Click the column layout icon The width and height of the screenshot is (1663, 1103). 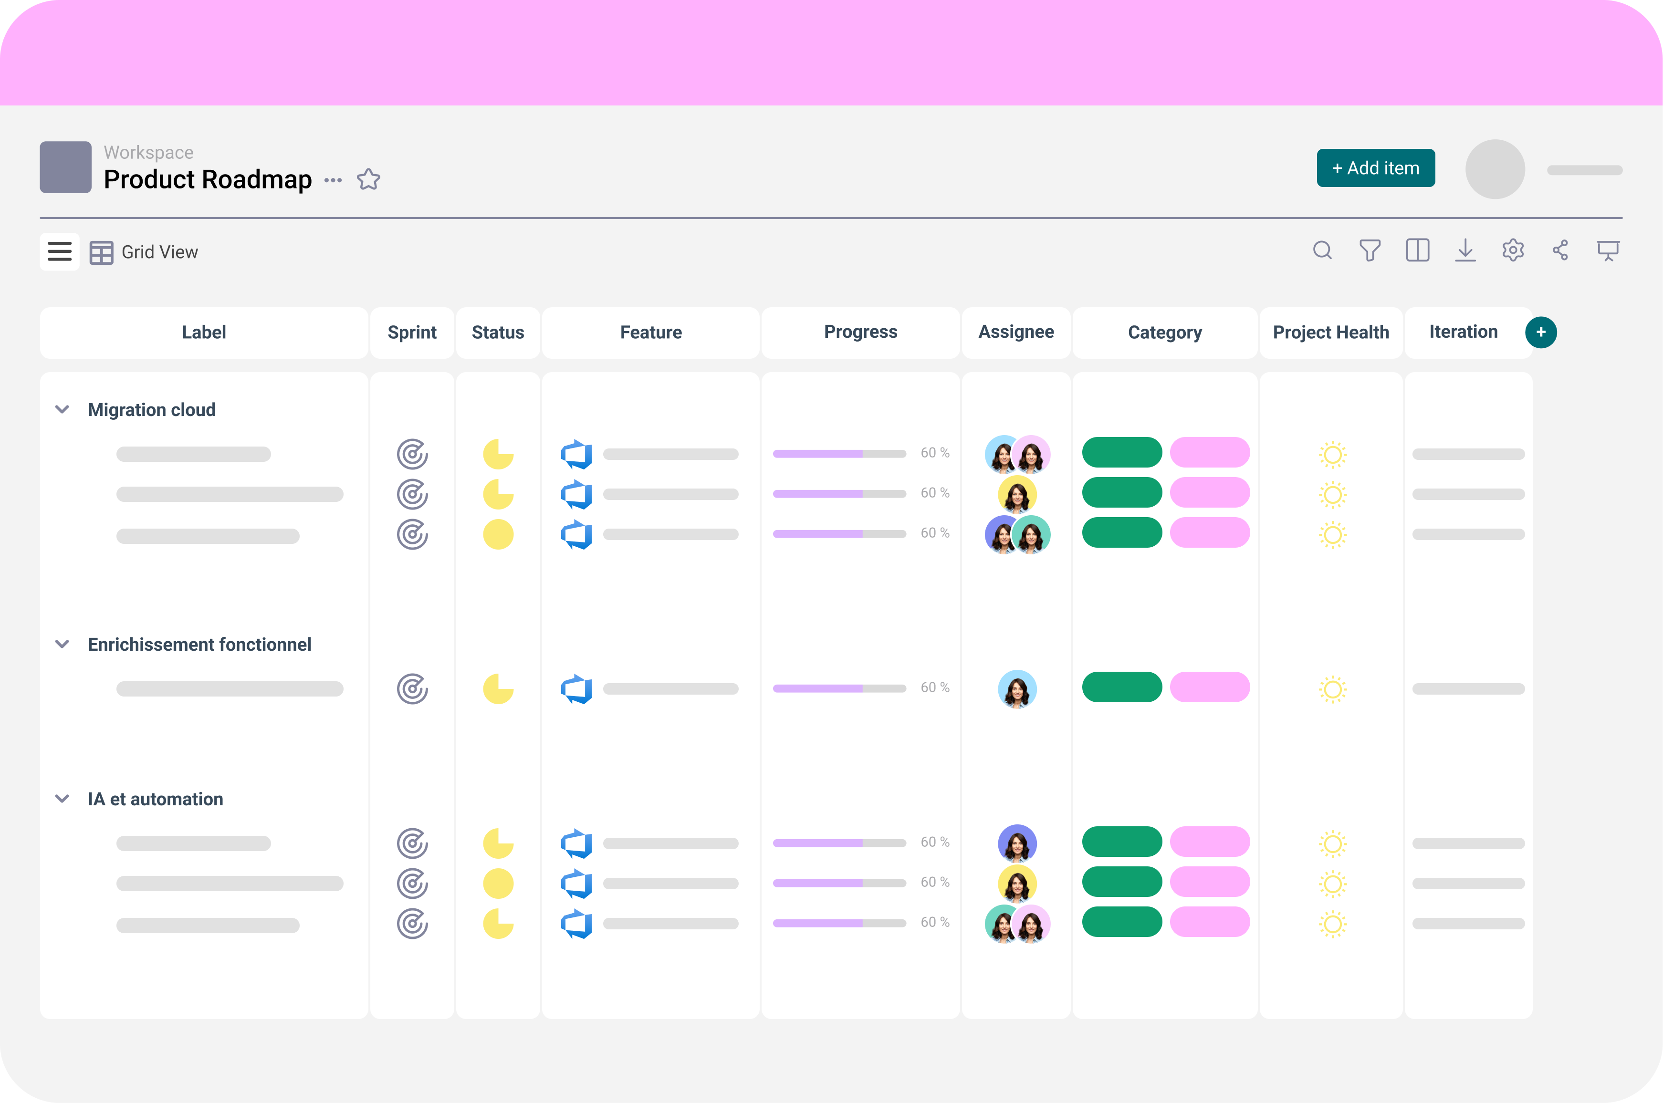(x=1418, y=250)
